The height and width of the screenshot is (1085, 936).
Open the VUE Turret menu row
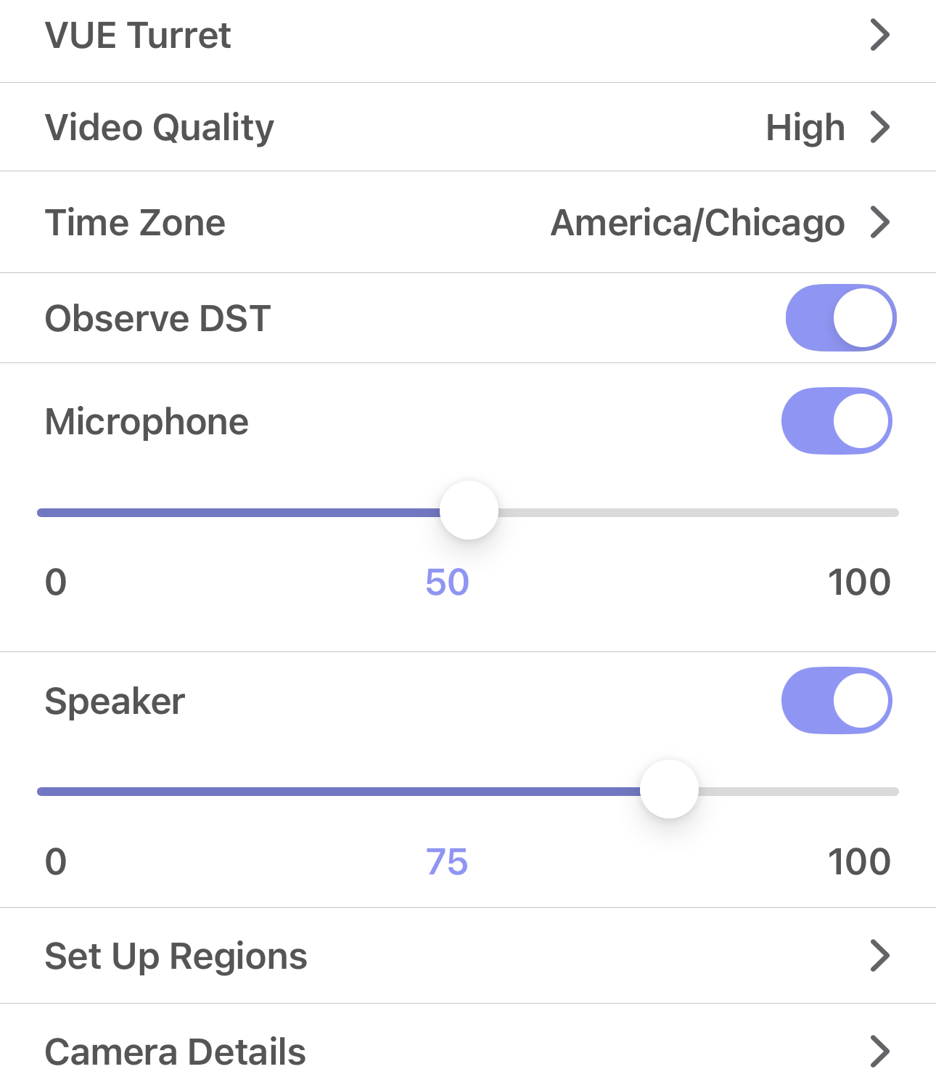click(138, 36)
